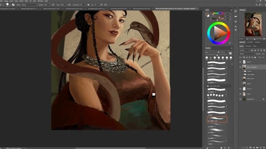Open the Brush tool preset picker

pyautogui.click(x=7, y=5)
